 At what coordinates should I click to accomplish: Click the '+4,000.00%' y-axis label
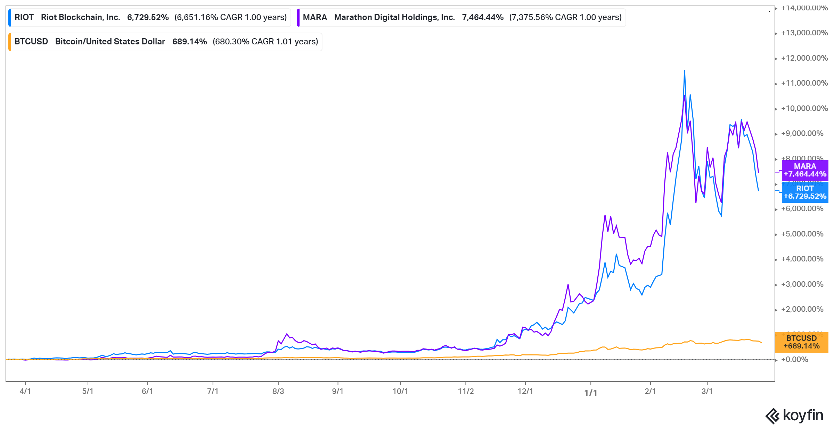802,259
